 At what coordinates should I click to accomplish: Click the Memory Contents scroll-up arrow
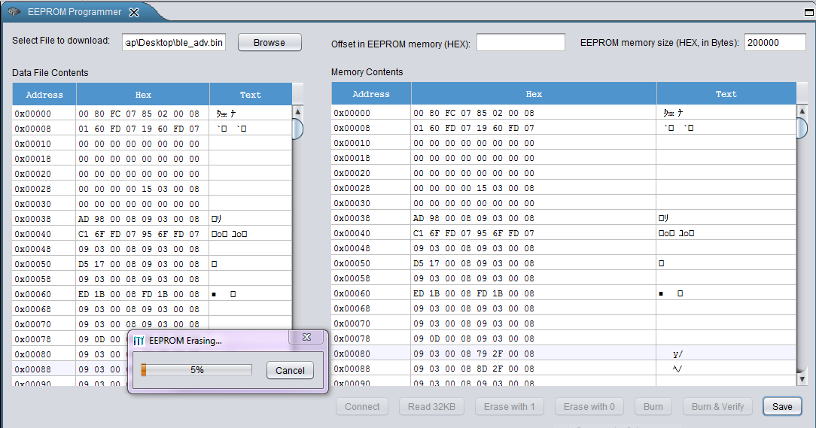802,111
